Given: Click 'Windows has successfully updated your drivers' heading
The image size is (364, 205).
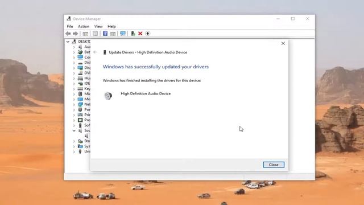Looking at the screenshot, I should (x=155, y=67).
